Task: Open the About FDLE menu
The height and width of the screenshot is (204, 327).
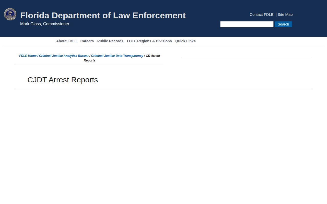Action: (x=66, y=41)
